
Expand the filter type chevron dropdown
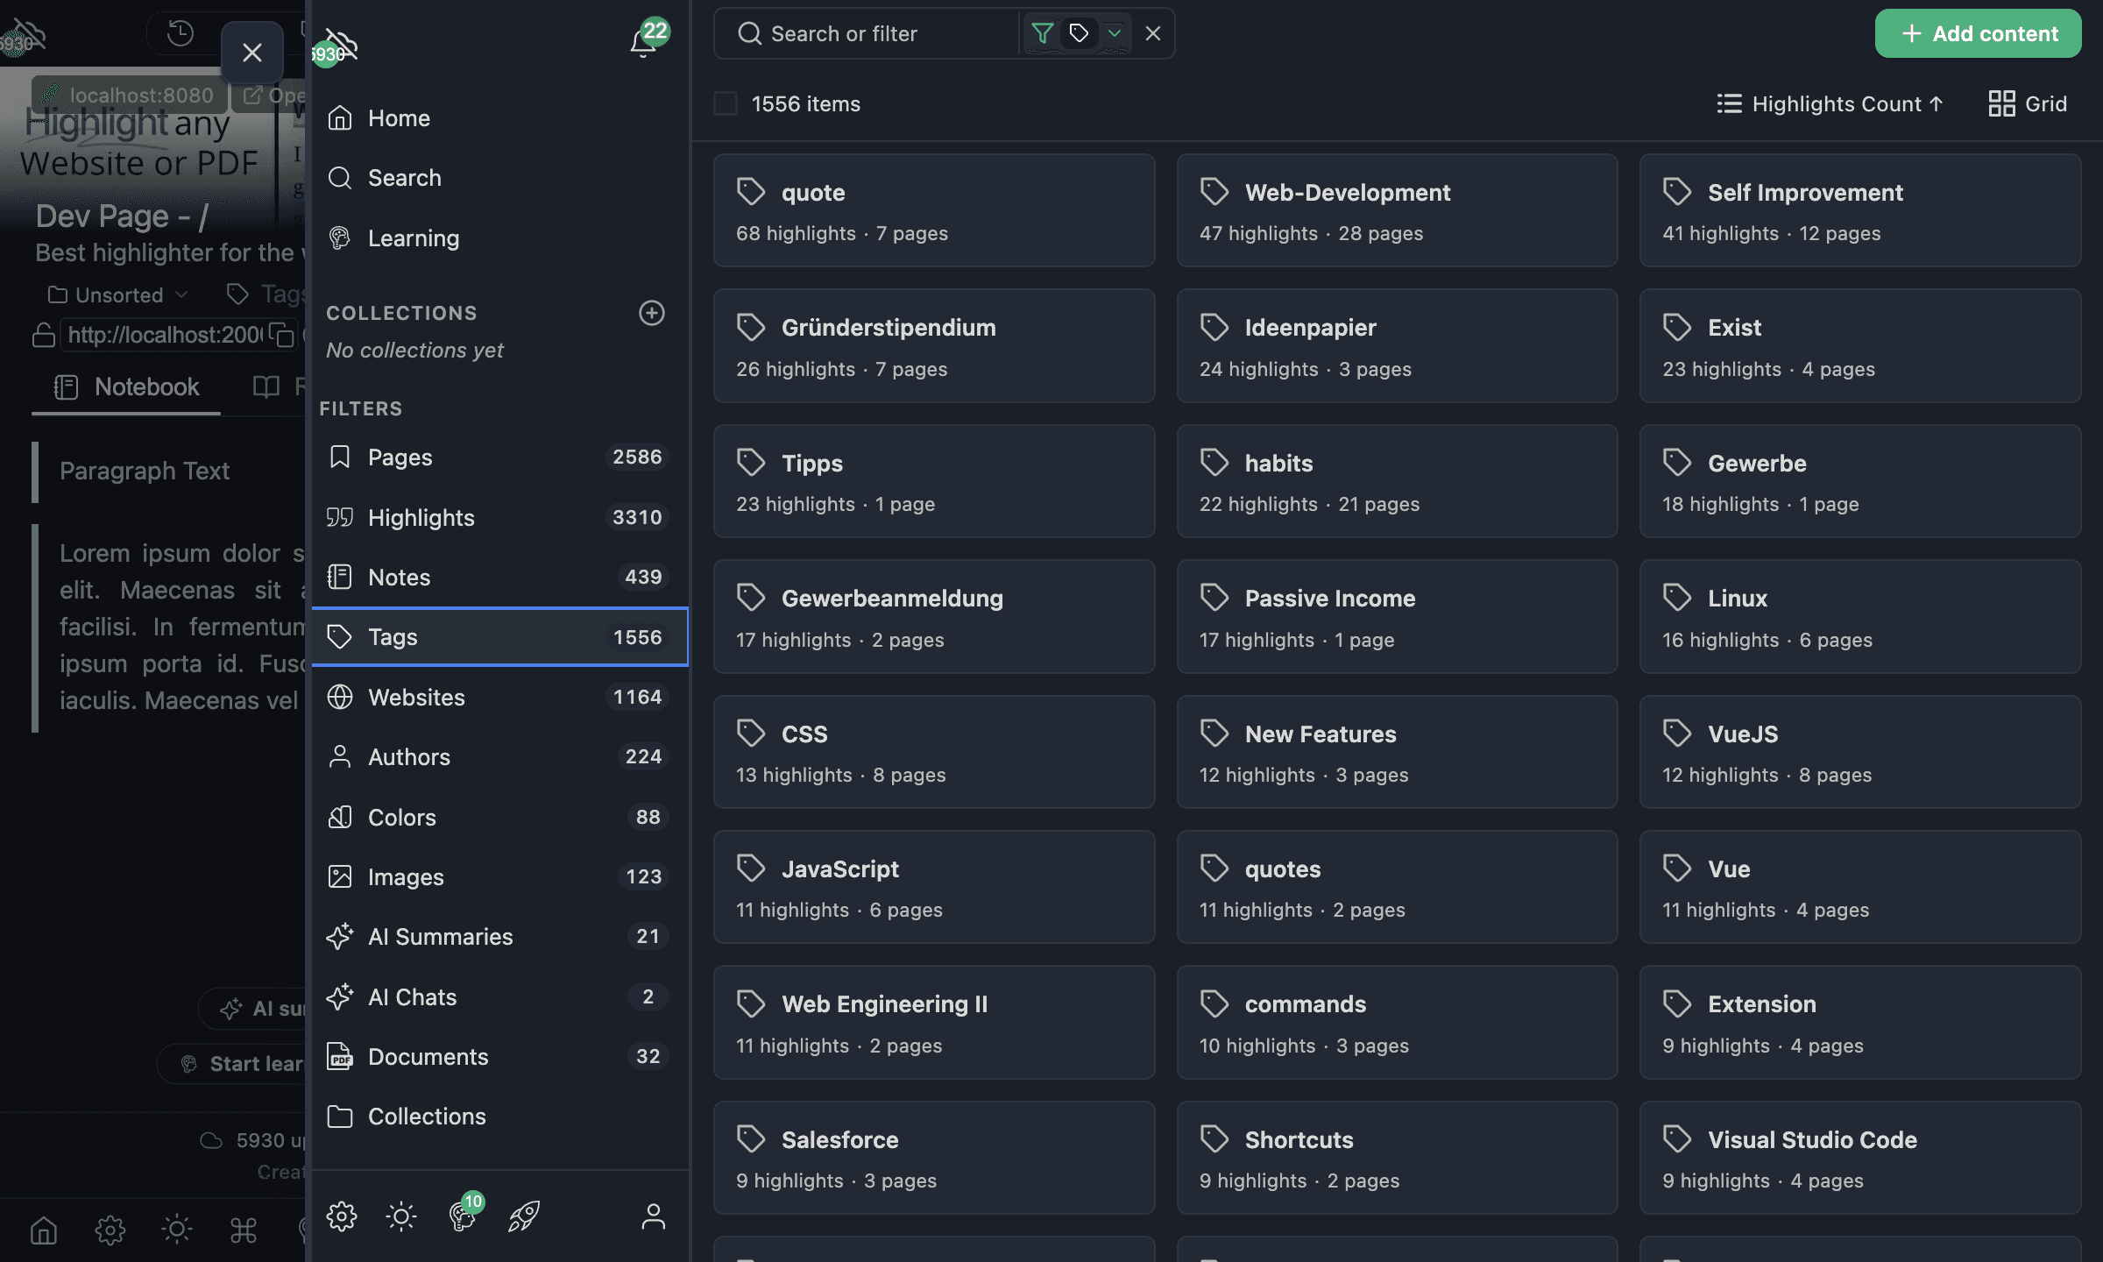coord(1115,33)
